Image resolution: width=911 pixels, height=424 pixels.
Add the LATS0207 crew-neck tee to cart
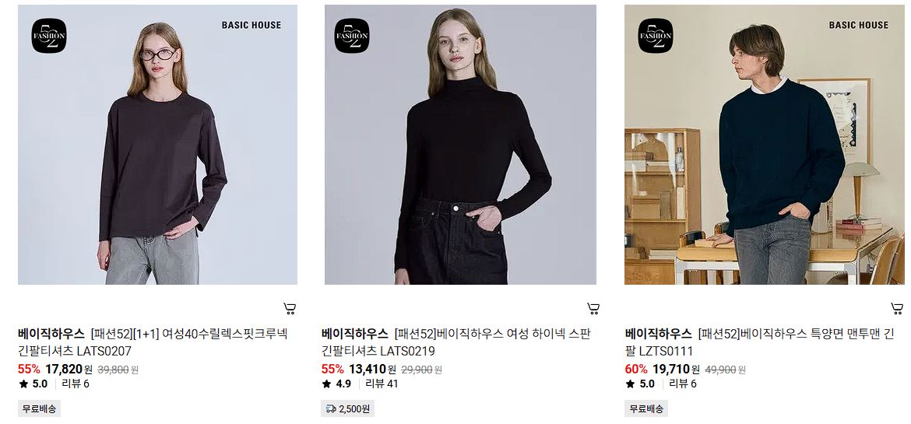point(290,308)
